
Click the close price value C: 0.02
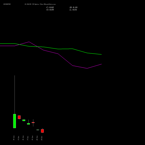(x=50, y=8)
